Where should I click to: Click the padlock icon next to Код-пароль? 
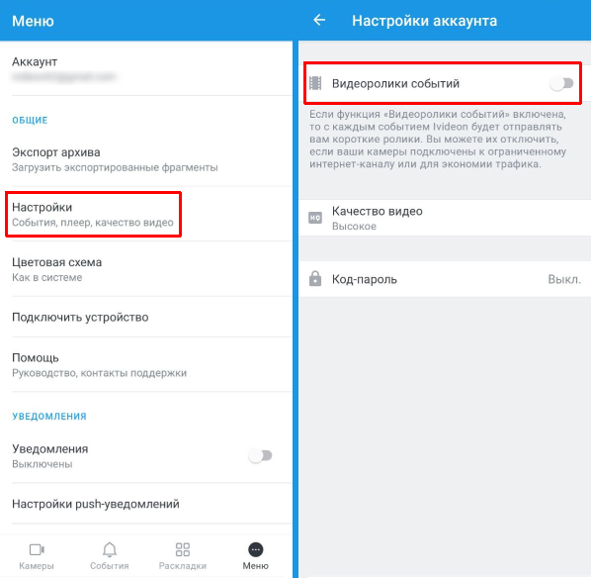pyautogui.click(x=315, y=279)
